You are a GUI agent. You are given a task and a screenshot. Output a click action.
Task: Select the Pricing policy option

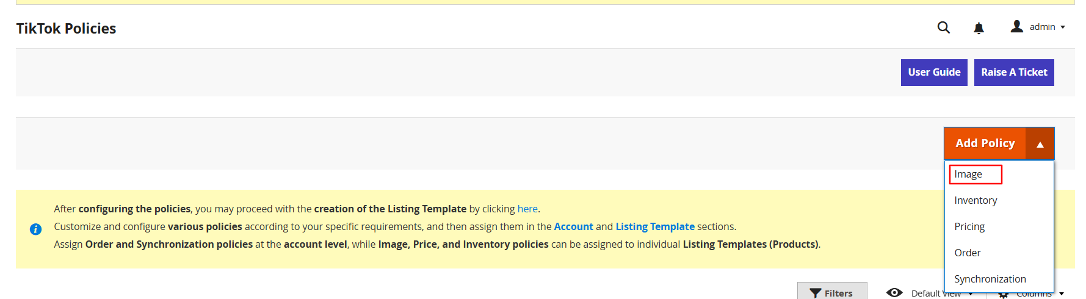pos(969,227)
